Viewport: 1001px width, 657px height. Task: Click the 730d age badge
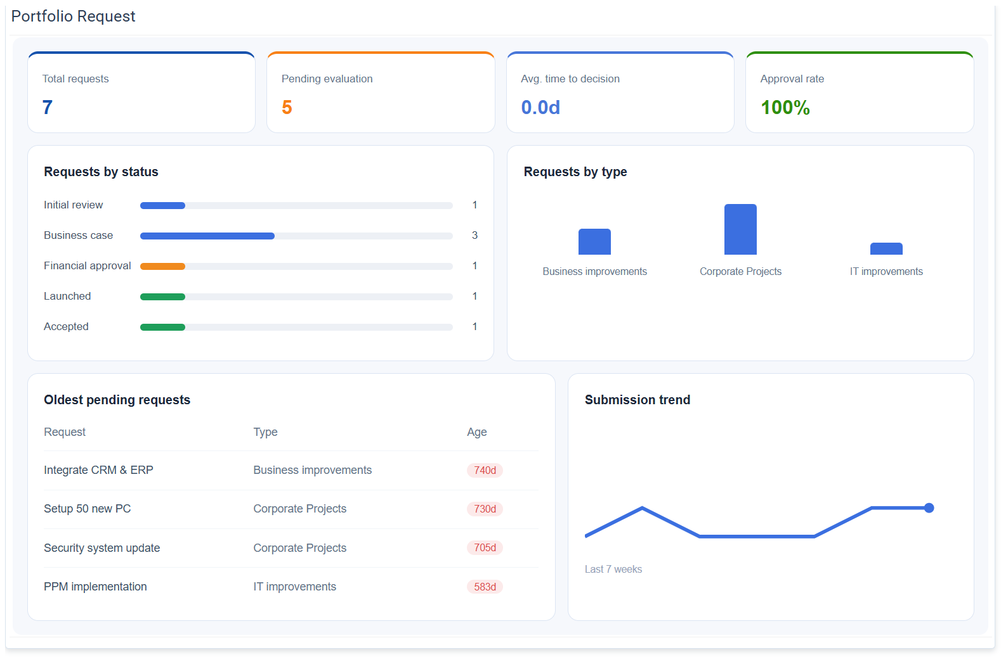485,509
